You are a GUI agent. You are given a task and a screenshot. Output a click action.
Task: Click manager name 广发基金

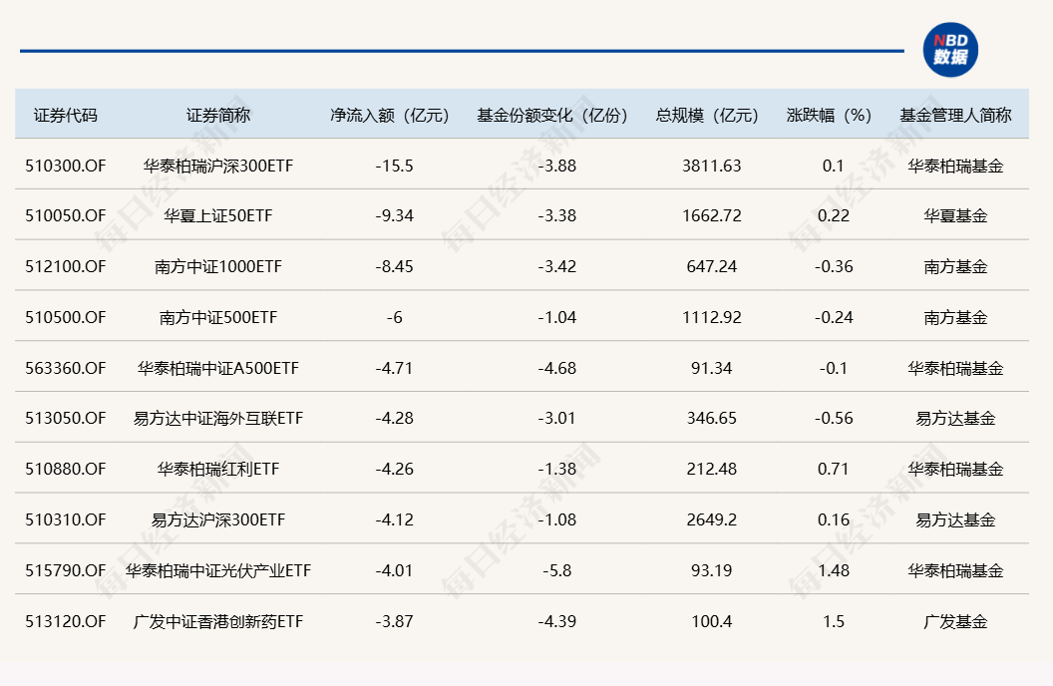click(x=955, y=621)
